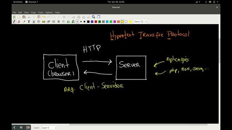The image size is (232, 130).
Task: Click the Cut scissors icon
Action: 29,17
